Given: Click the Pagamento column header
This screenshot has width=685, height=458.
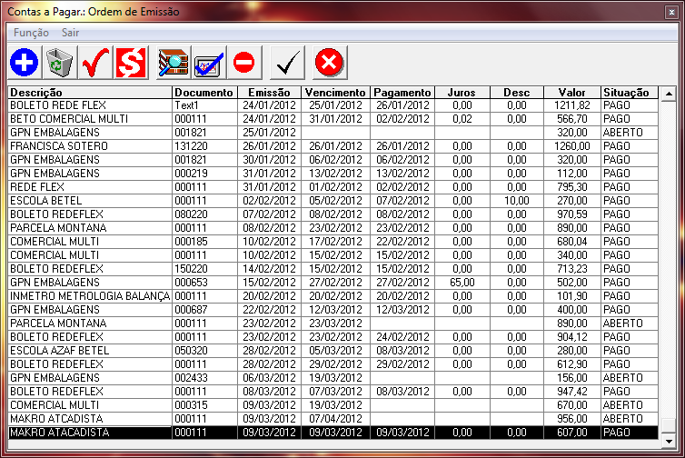Looking at the screenshot, I should pos(402,93).
